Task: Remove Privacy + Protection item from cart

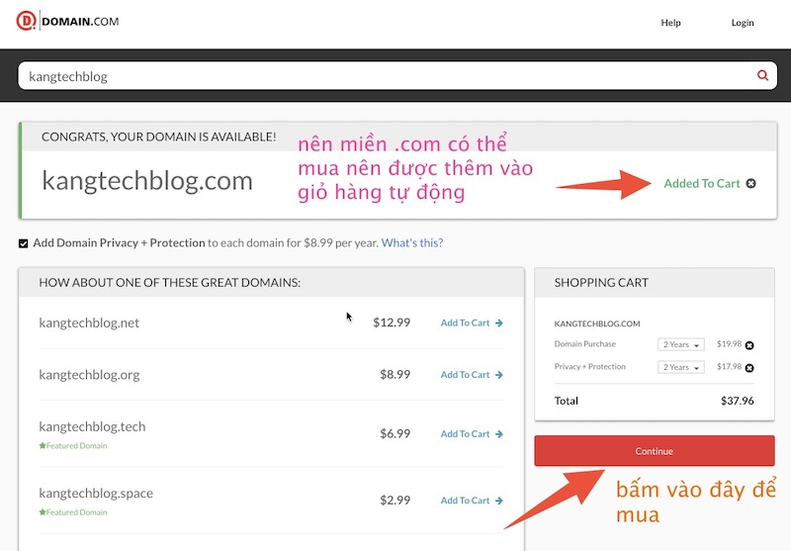Action: coord(749,368)
